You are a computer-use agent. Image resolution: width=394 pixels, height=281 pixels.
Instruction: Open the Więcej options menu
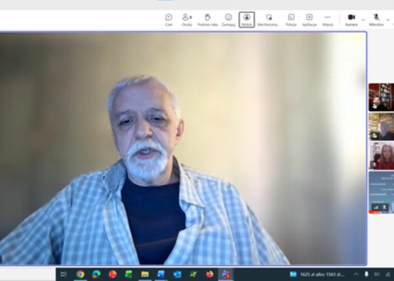tap(328, 20)
